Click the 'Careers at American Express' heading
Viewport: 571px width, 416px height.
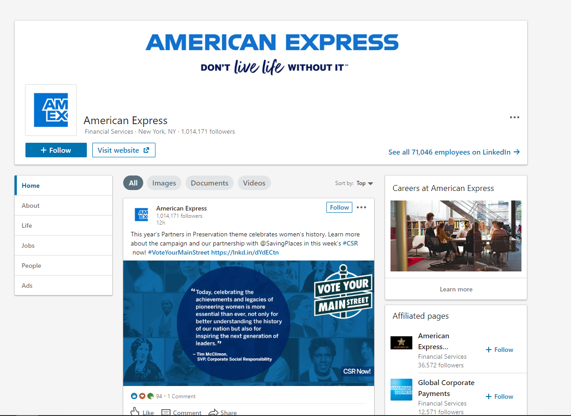tap(443, 188)
